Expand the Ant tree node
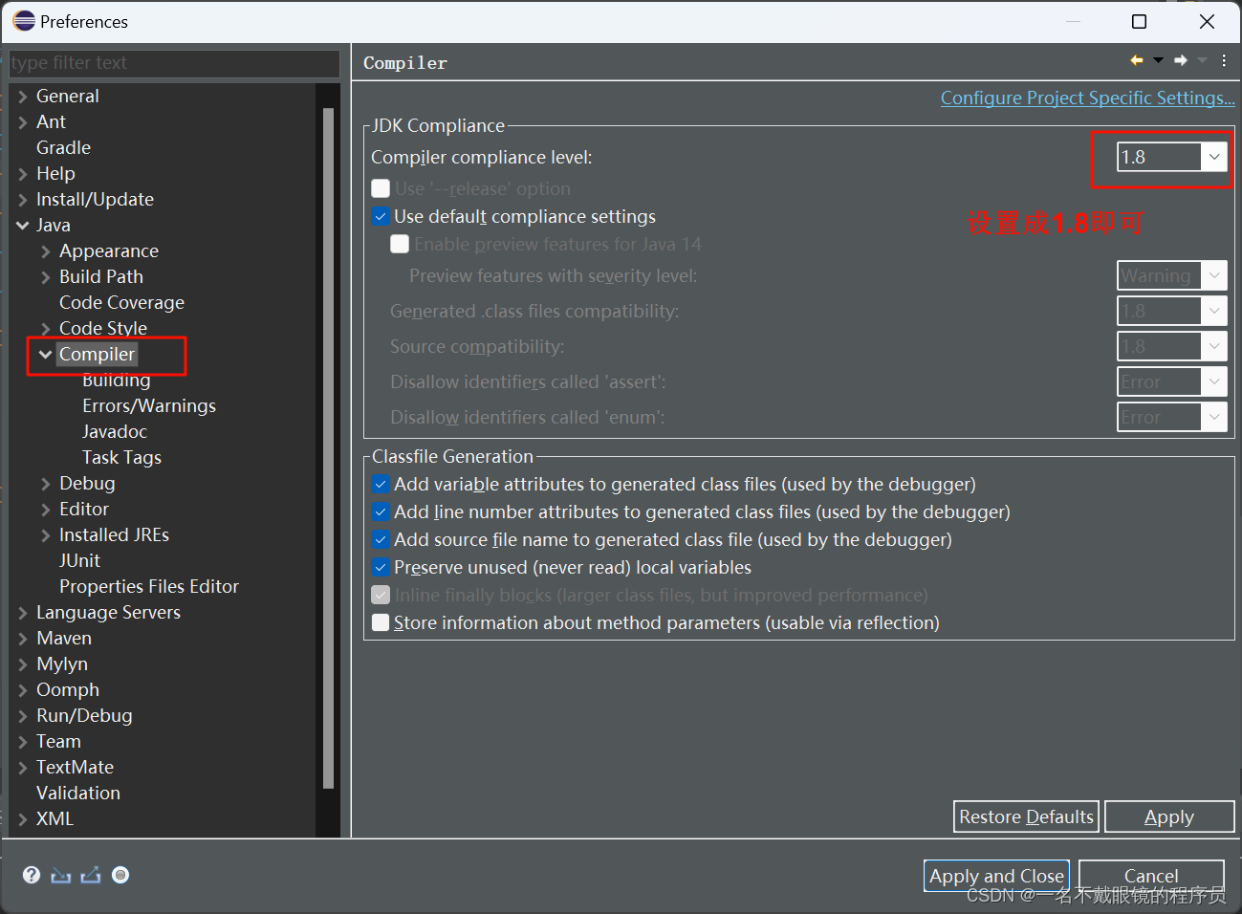The height and width of the screenshot is (914, 1242). 23,121
